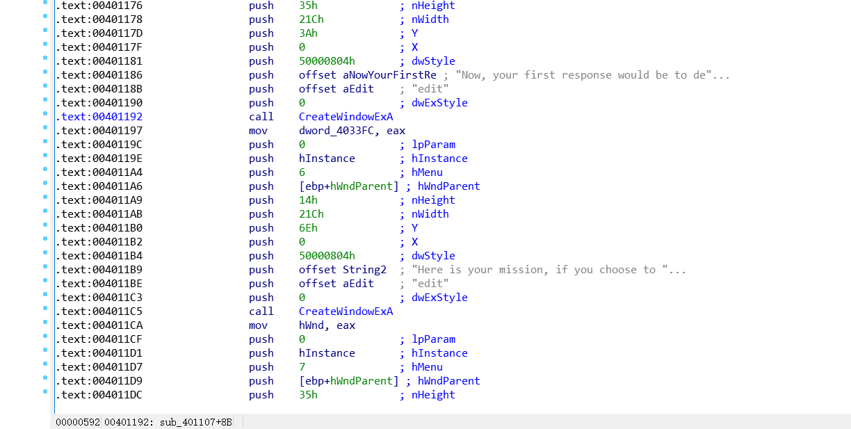
Task: Select the eax register on line 00401197
Action: click(396, 131)
